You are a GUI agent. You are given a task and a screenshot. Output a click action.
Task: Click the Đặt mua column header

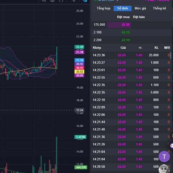point(123,17)
